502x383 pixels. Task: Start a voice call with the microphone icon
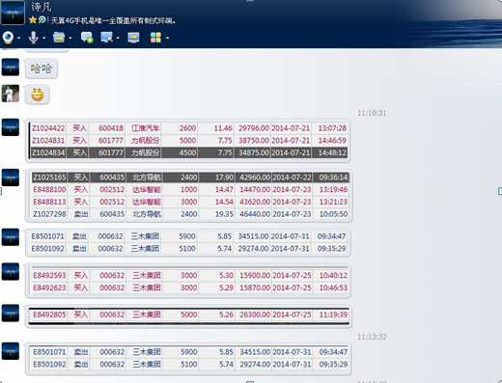[33, 38]
